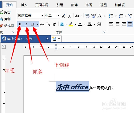Screen dimensions: 134x113
Task: Apply strikethrough abc formatting
Action: (x=42, y=24)
